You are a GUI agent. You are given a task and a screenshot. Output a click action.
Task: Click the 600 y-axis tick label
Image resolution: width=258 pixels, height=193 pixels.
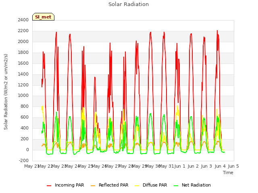click(25, 117)
